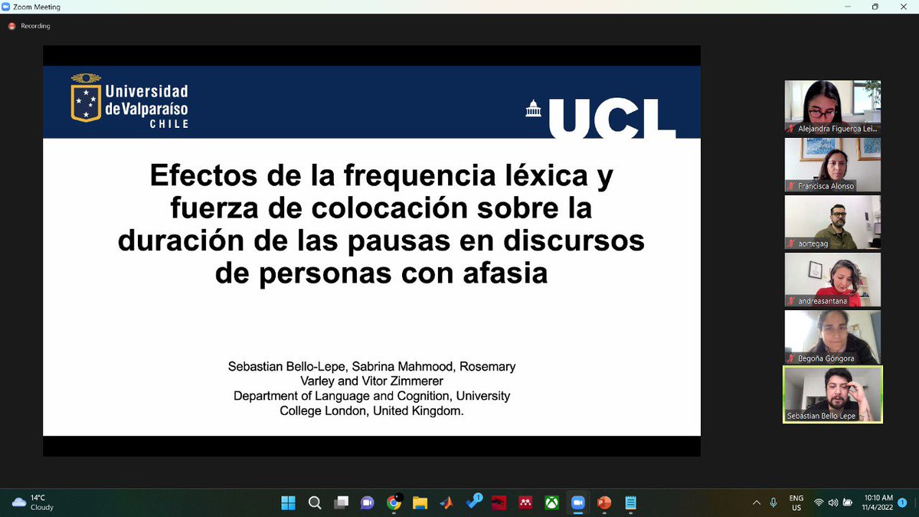919x517 pixels.
Task: Click the battery tray icon
Action: pyautogui.click(x=848, y=502)
